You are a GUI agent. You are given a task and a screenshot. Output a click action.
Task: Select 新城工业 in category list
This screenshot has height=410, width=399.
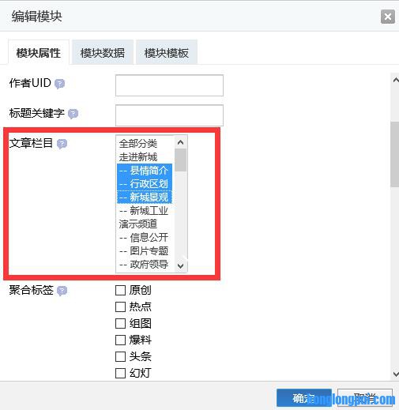point(145,211)
